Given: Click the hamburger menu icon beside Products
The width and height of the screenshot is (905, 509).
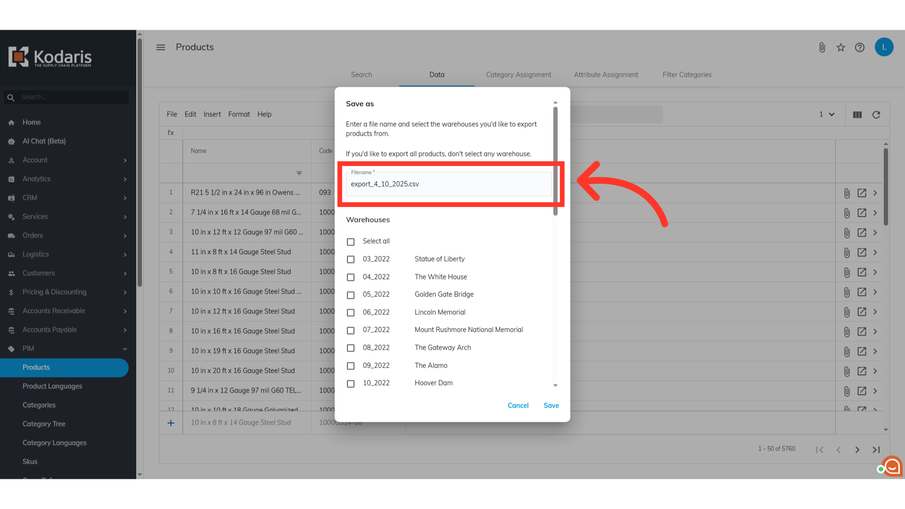Looking at the screenshot, I should [x=161, y=48].
